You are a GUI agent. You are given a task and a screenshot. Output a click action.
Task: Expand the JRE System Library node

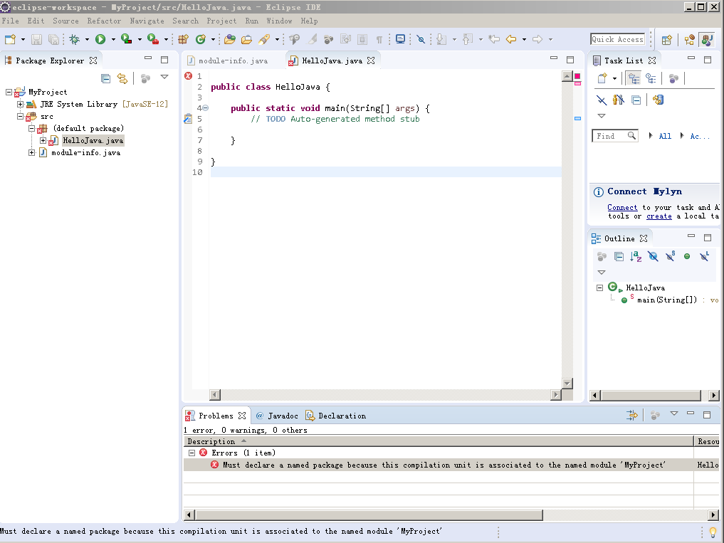click(21, 105)
